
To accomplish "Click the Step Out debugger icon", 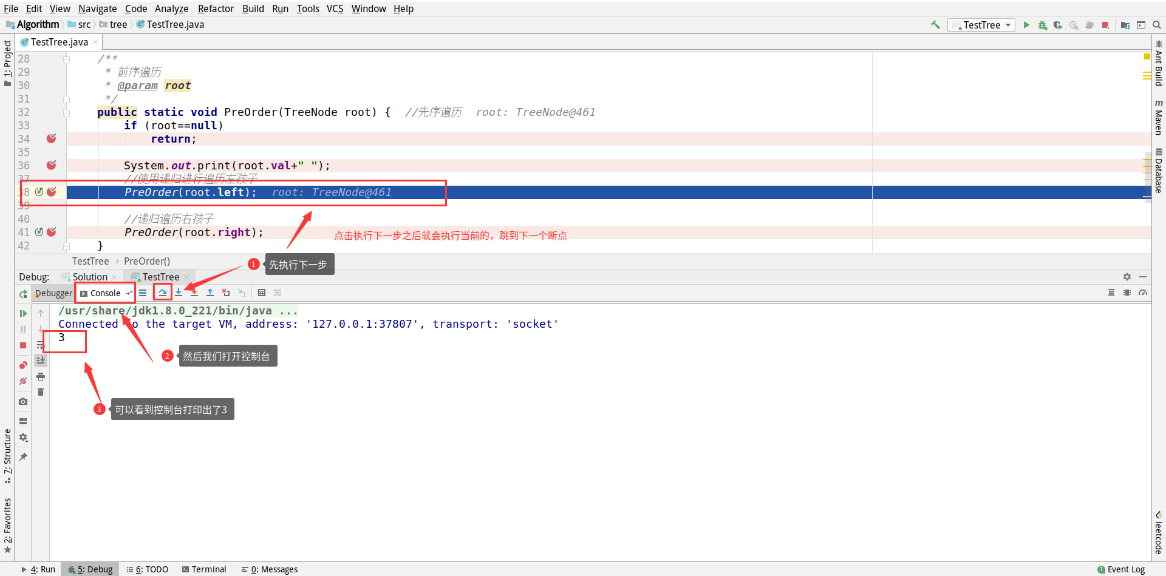I will (x=210, y=293).
